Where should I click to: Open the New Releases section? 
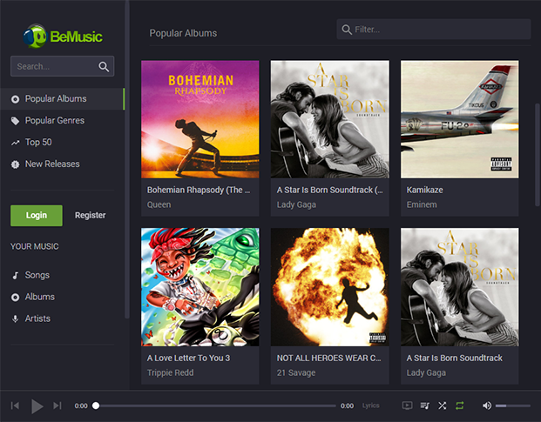(x=52, y=164)
